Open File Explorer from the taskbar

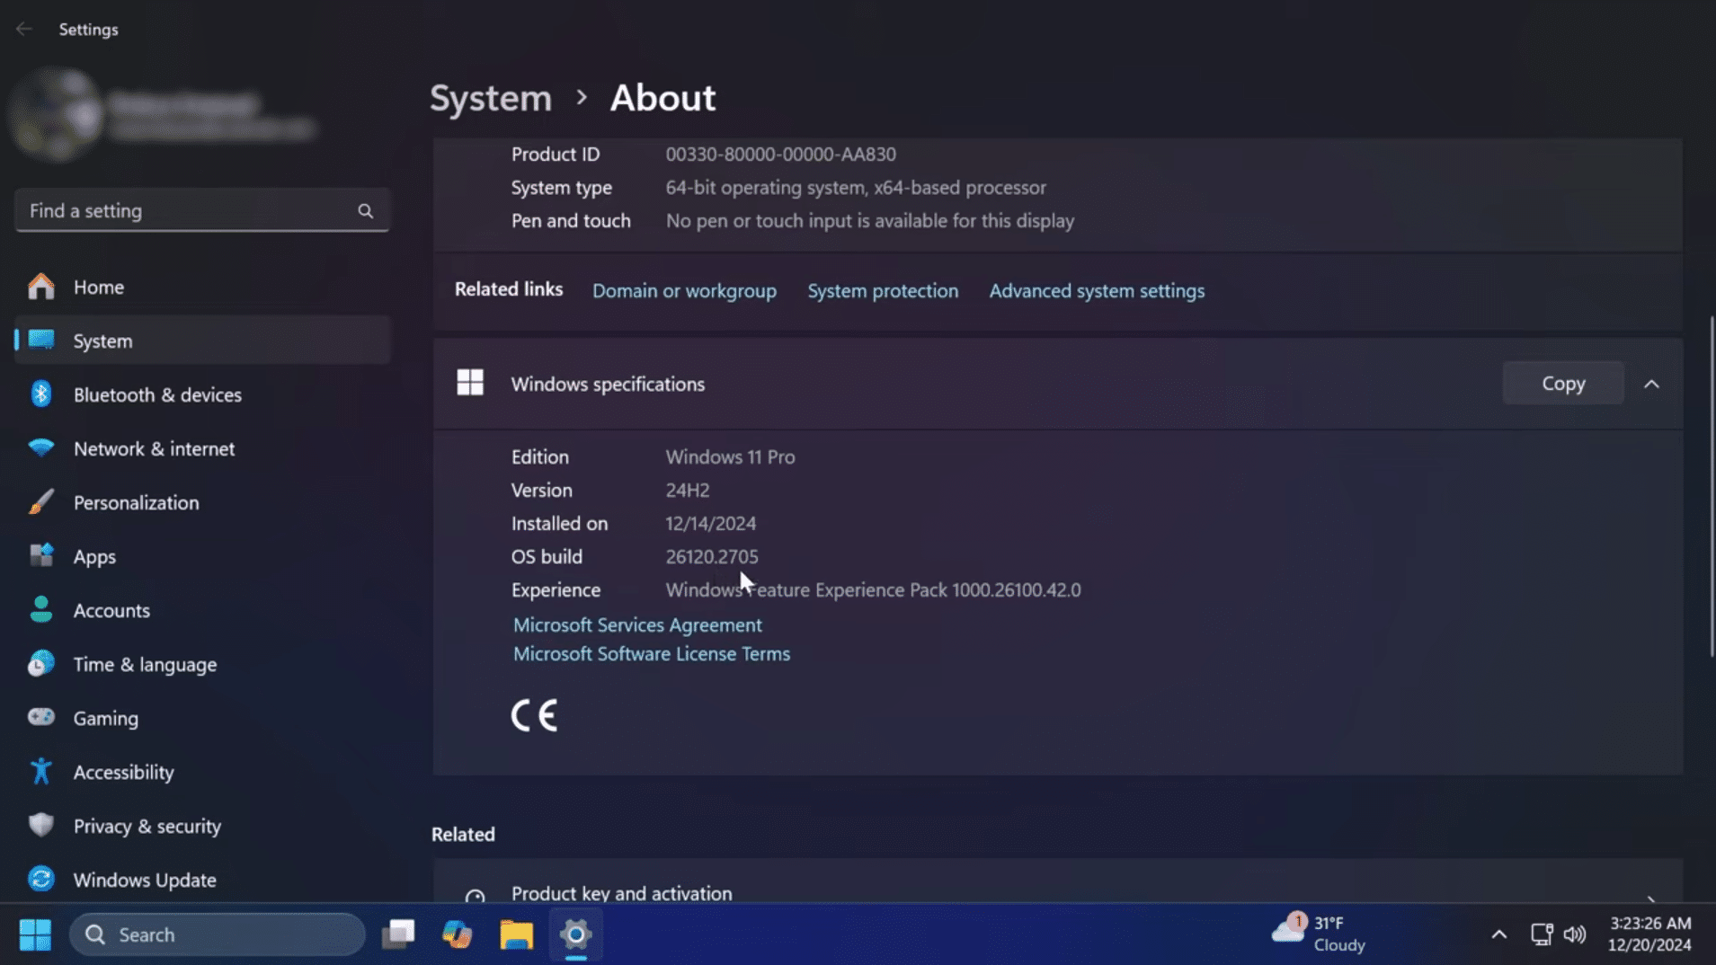pos(517,934)
